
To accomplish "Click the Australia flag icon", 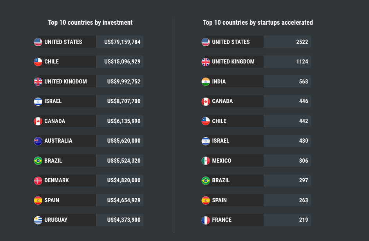I will (38, 141).
